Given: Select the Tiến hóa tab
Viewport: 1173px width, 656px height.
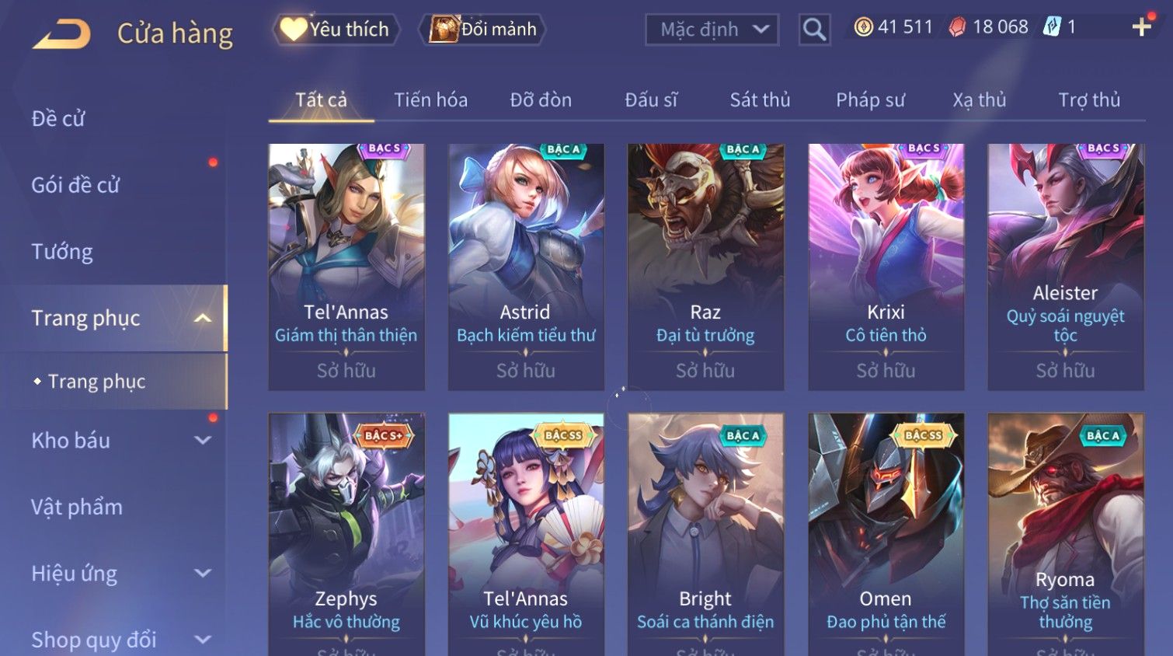Looking at the screenshot, I should point(430,99).
